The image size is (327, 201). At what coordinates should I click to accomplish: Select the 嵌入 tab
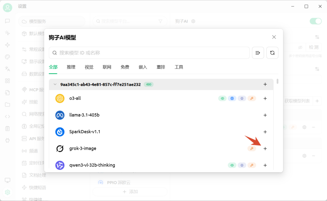point(143,67)
